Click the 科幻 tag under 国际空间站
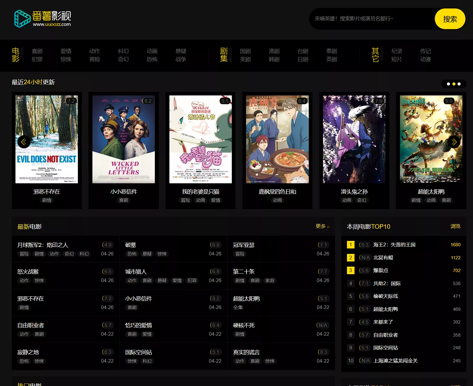The width and height of the screenshot is (473, 386). [147, 361]
